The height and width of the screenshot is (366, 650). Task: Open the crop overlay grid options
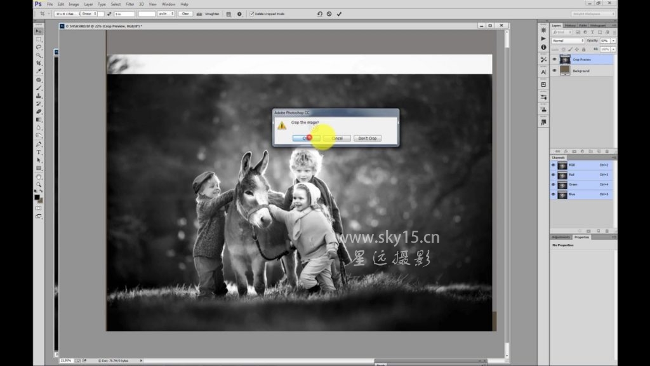pos(229,14)
